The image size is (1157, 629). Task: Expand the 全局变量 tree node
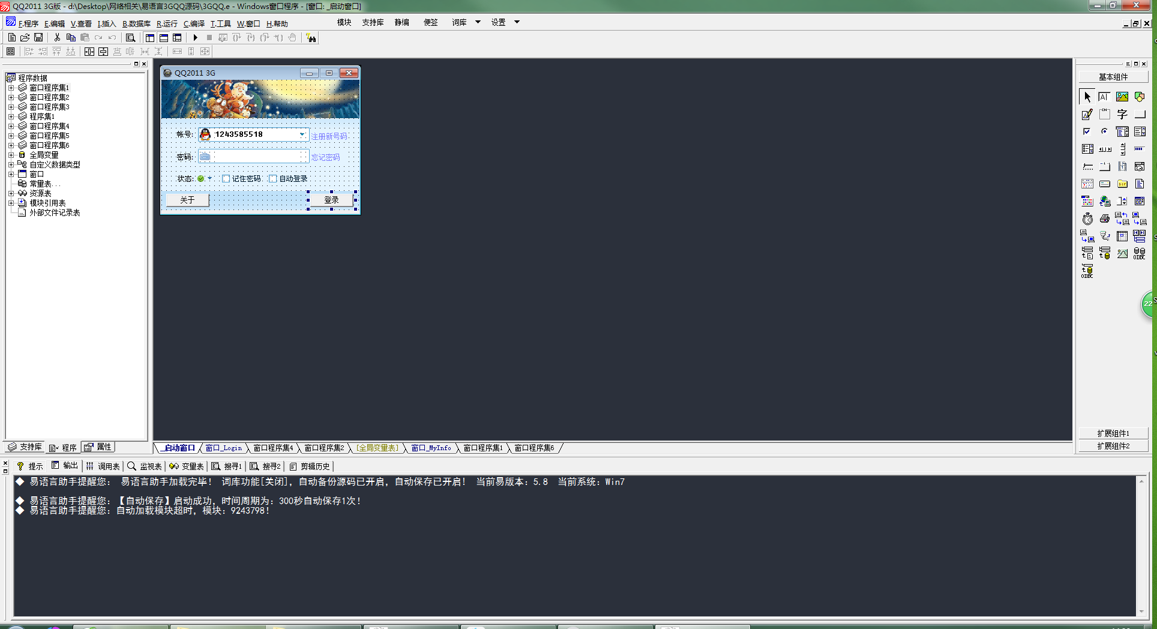11,155
